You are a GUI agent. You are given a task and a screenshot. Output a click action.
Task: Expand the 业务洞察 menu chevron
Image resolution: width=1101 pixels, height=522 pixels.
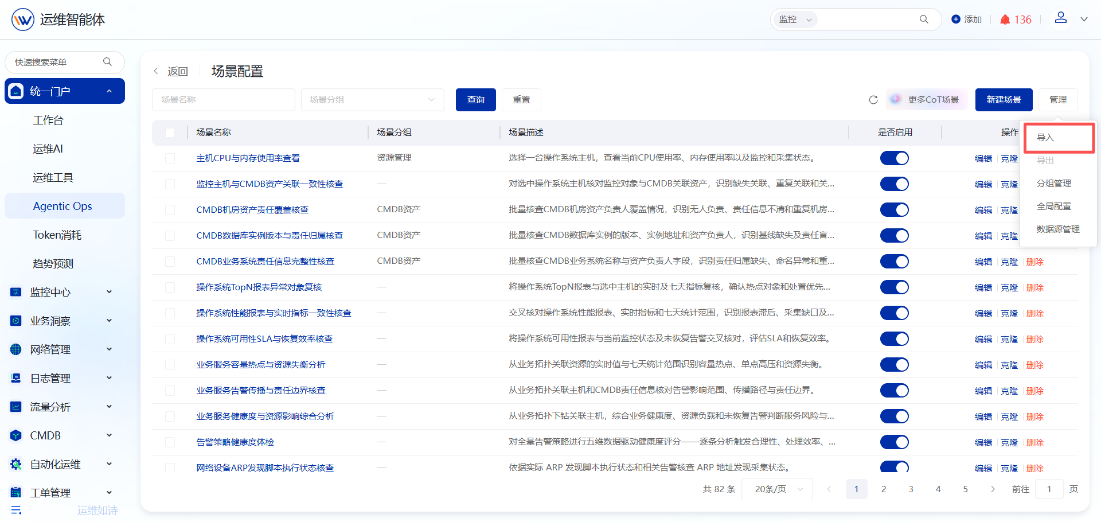click(109, 321)
